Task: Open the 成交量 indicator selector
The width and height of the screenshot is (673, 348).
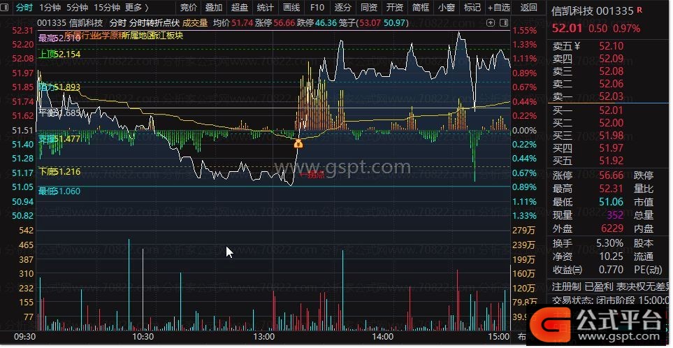Action: 195,22
